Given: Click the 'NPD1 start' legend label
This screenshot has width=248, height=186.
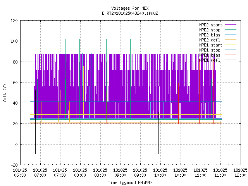Looking at the screenshot, I should coord(211,45).
